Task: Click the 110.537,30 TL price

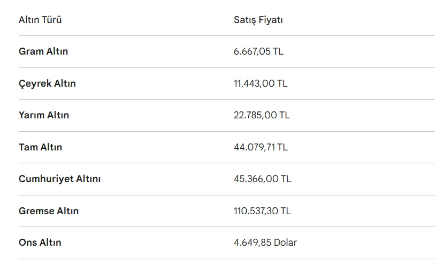Action: (262, 211)
